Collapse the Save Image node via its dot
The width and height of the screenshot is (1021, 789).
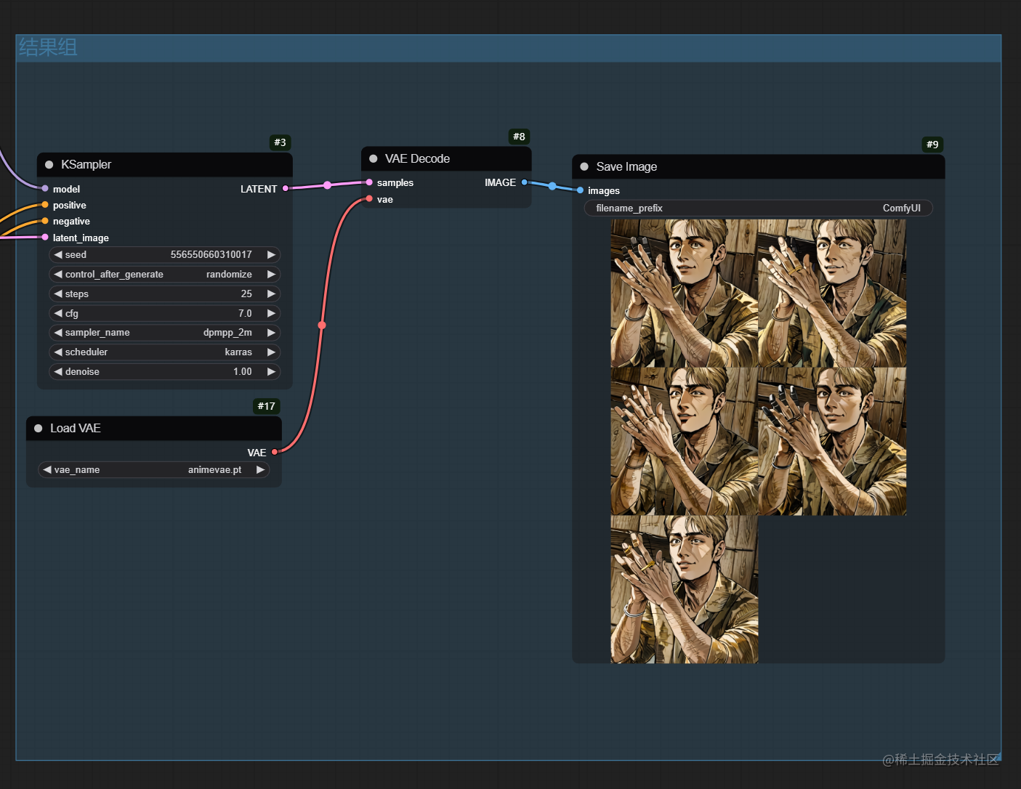point(584,167)
